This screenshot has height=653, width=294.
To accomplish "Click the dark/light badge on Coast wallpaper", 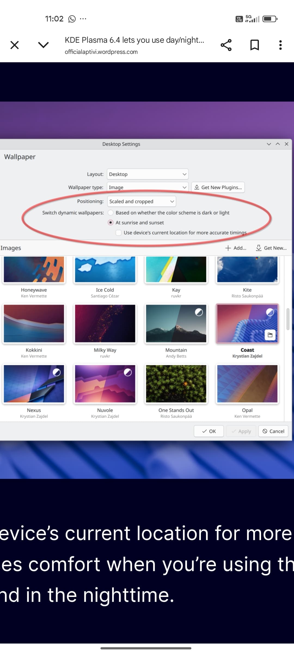I will click(x=270, y=312).
